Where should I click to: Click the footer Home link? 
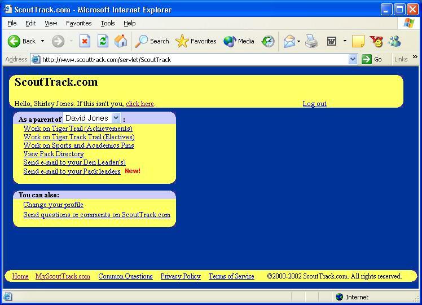coord(20,276)
